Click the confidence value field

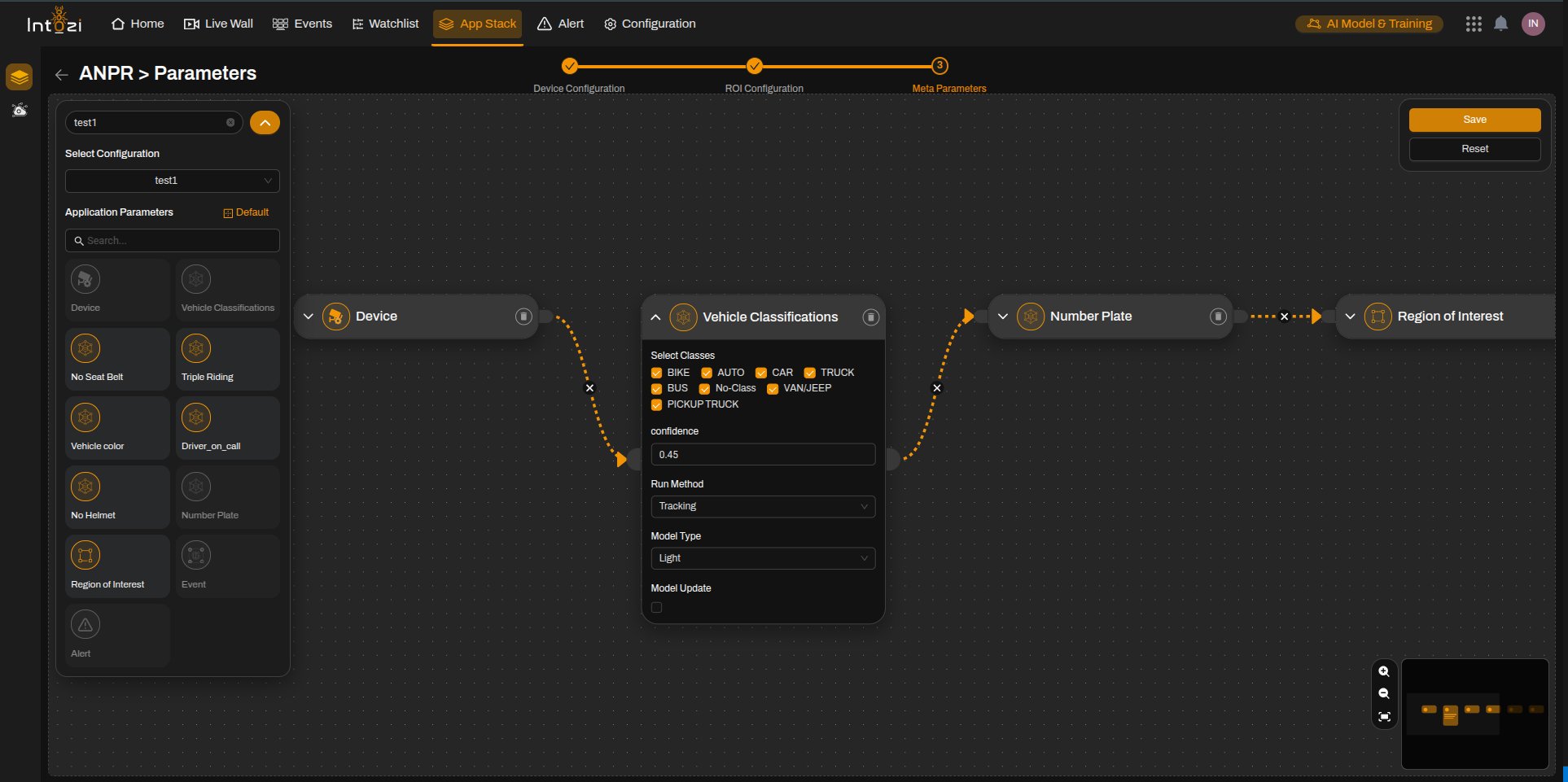762,455
